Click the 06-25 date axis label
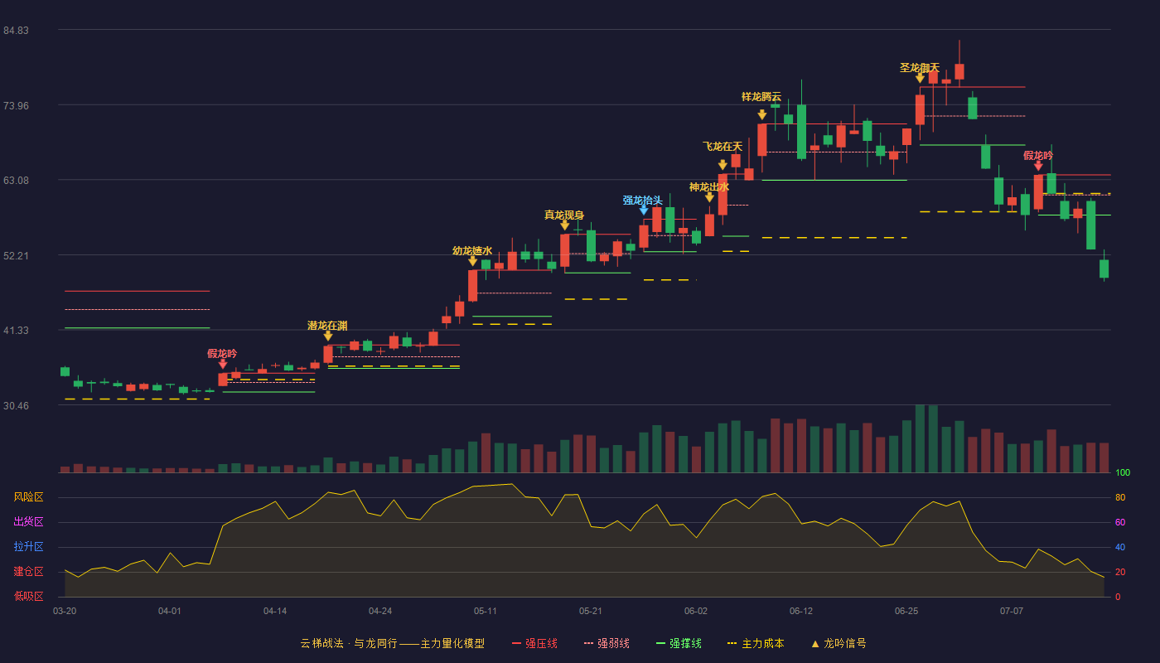This screenshot has width=1160, height=663. pyautogui.click(x=906, y=611)
